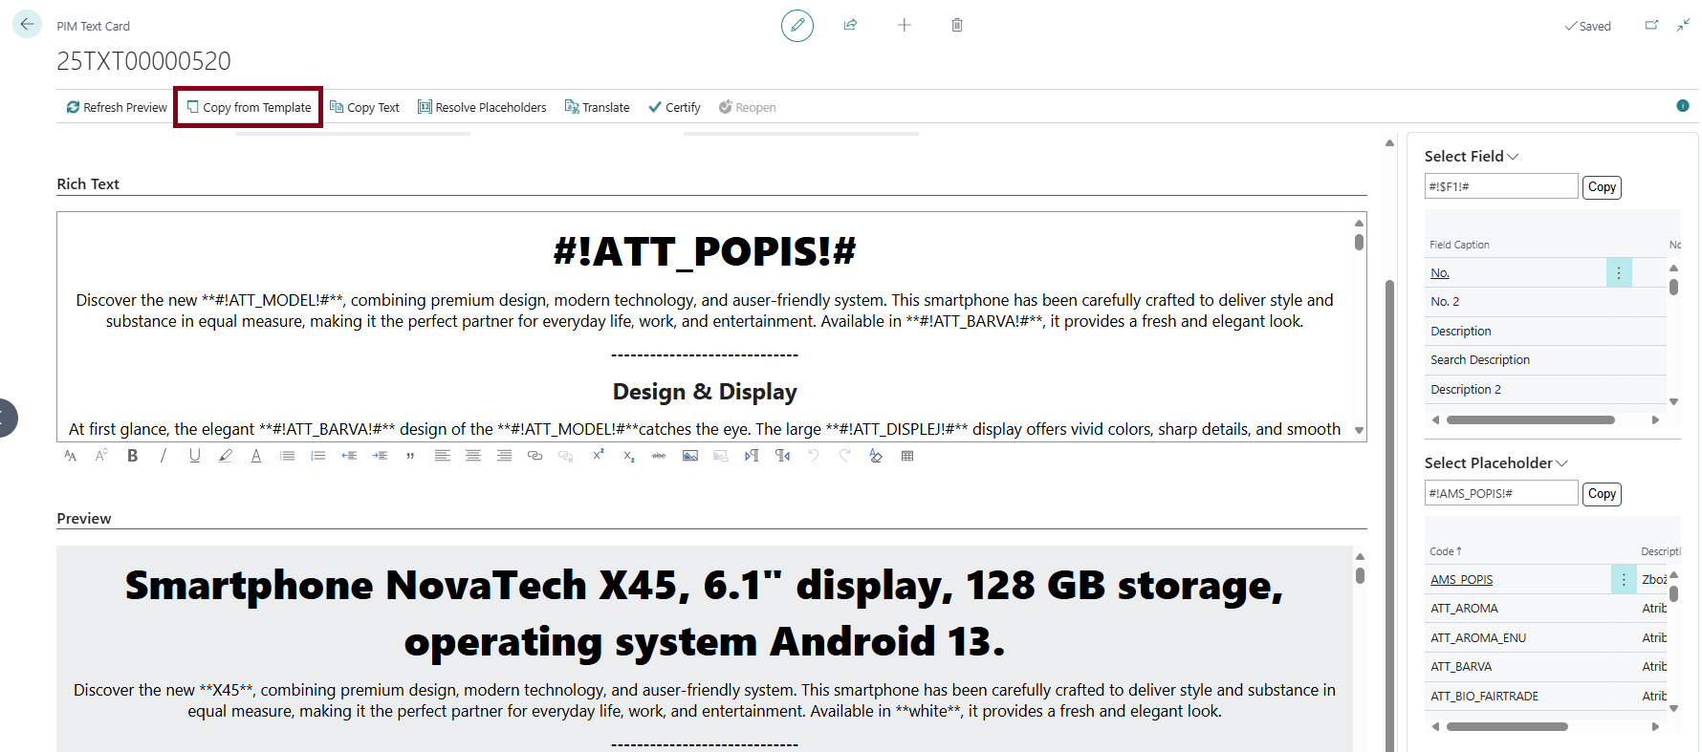Open the share icon at top
The image size is (1702, 752).
click(850, 25)
